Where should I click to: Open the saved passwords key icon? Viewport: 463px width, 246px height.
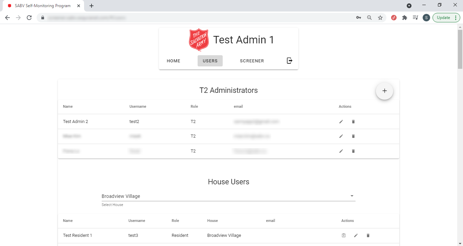pos(359,18)
